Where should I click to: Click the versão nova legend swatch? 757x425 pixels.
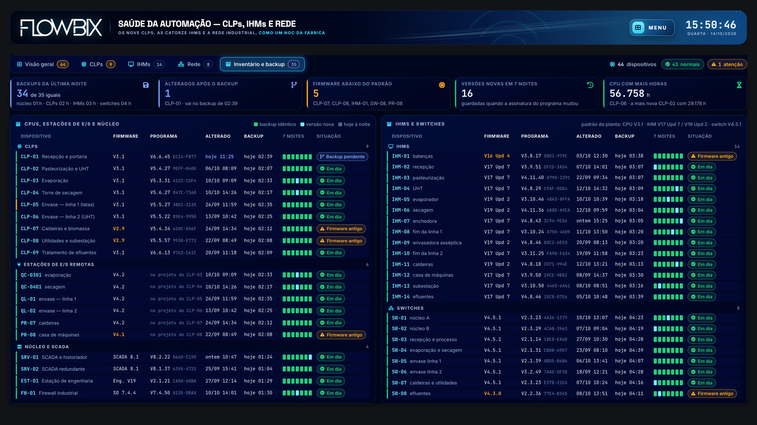(x=303, y=124)
